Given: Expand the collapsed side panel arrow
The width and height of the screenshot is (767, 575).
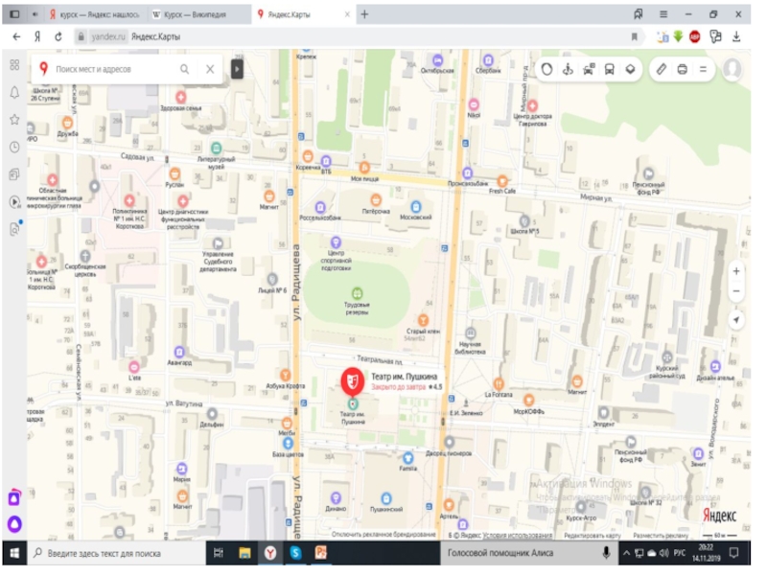Looking at the screenshot, I should tap(237, 69).
